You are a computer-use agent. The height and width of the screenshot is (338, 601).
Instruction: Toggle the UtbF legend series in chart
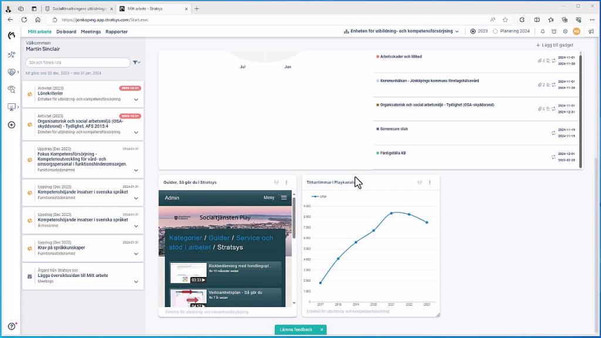point(319,197)
